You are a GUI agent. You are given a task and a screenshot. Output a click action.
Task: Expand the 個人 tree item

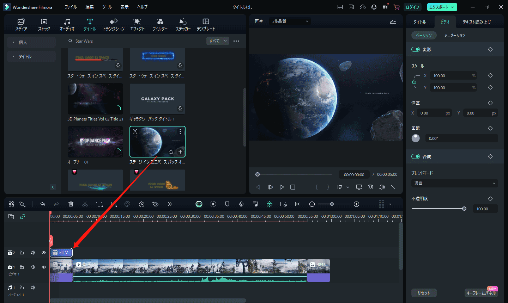pos(31,42)
